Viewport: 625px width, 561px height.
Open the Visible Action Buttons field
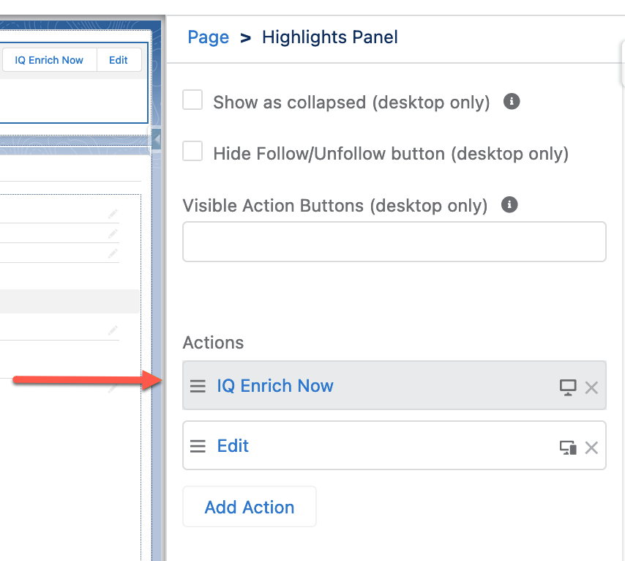click(x=394, y=242)
